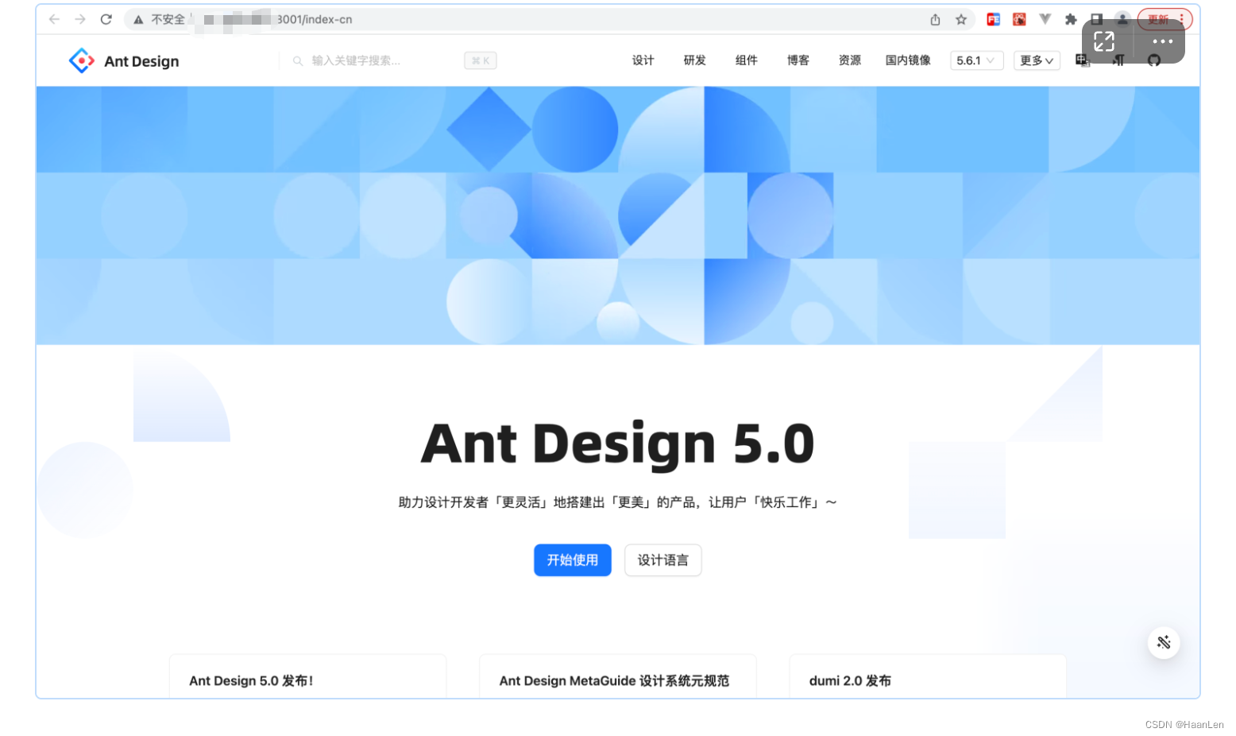The image size is (1236, 736).
Task: Open the three-dots overlay menu
Action: click(x=1163, y=41)
